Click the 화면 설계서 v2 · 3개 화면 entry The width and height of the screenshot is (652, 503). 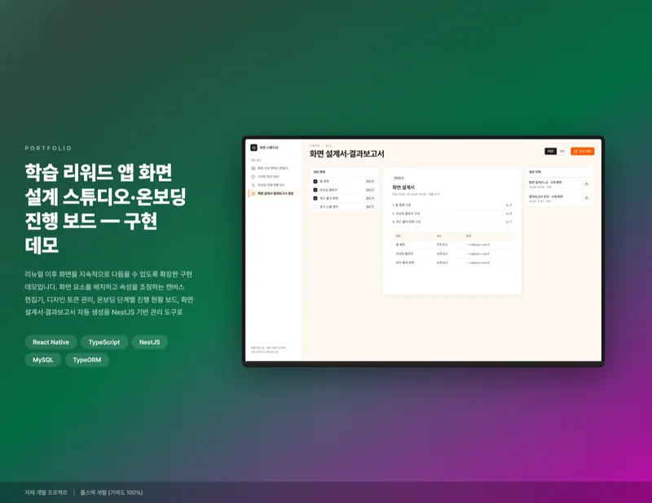tap(545, 183)
